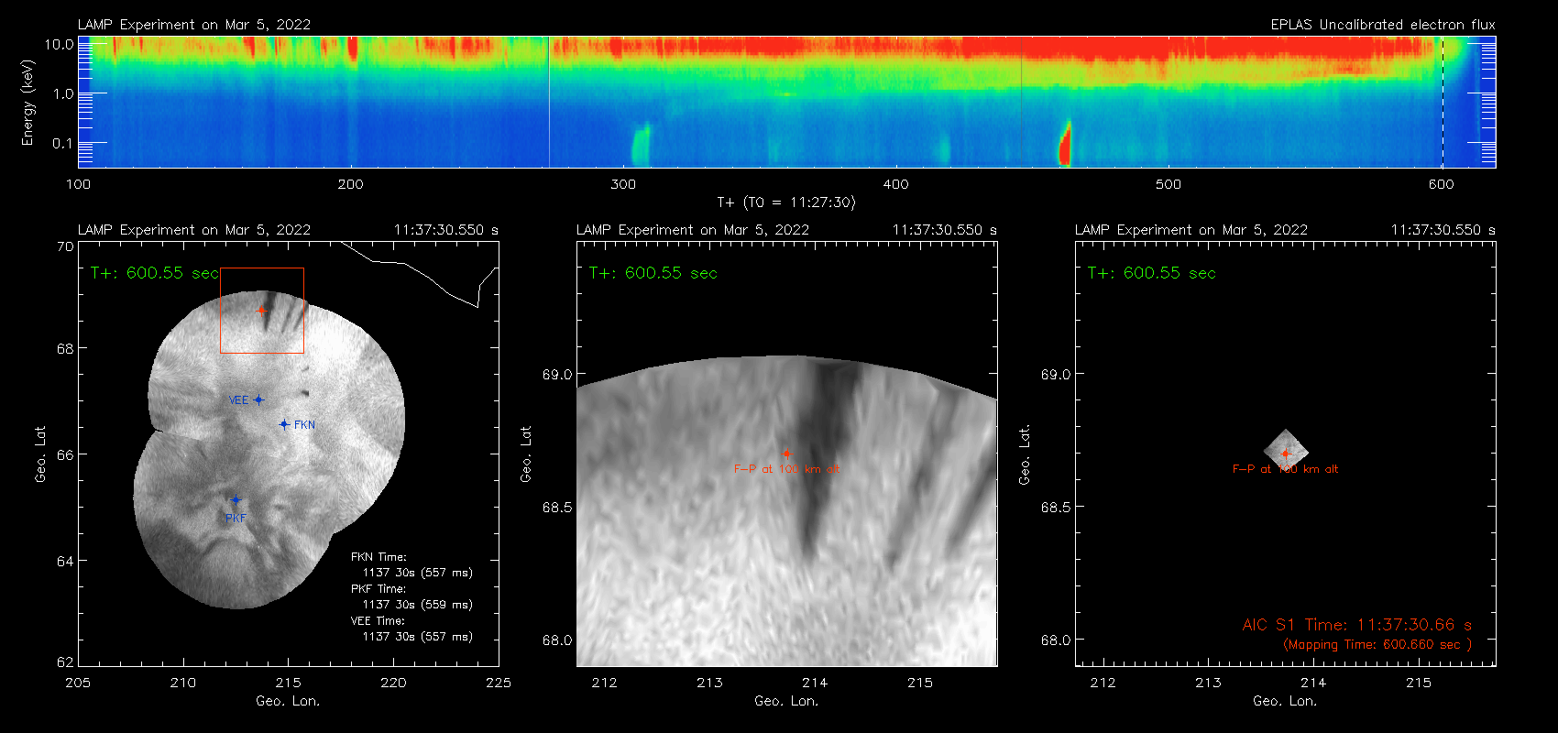
Task: Click the red footpoint marker on the AIC diamond image
Action: (1285, 454)
